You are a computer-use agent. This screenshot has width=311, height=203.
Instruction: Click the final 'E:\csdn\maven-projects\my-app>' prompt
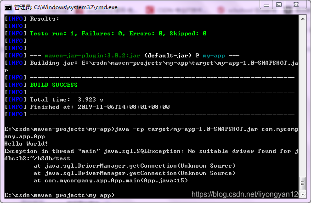tap(60, 195)
